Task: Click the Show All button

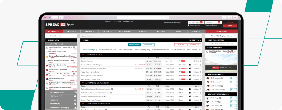Action: pyautogui.click(x=181, y=45)
